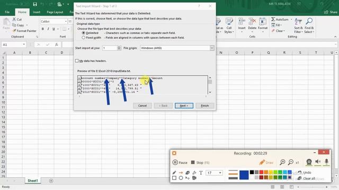
Task: Switch to the Page Layout tab
Action: click(55, 12)
